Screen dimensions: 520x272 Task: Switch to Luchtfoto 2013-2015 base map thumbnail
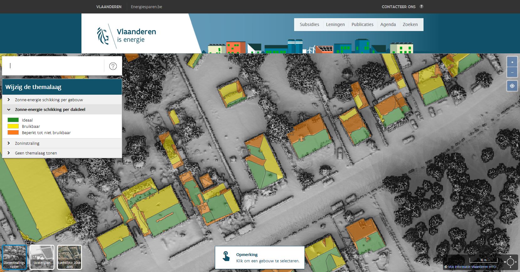click(70, 257)
